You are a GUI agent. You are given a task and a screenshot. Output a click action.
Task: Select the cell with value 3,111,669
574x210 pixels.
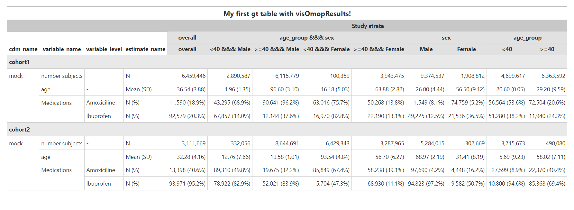click(193, 143)
